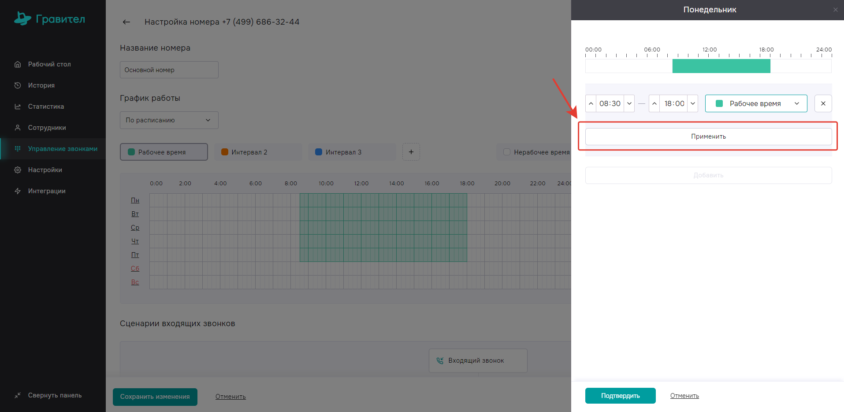Click the Statistics chart icon in the sidebar
Image resolution: width=844 pixels, height=412 pixels.
[18, 107]
